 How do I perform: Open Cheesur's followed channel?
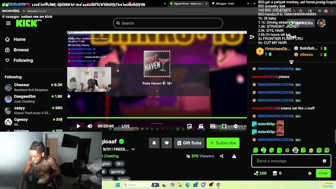33,87
